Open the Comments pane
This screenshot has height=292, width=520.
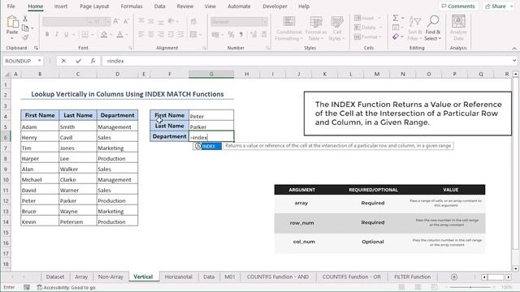tap(458, 6)
